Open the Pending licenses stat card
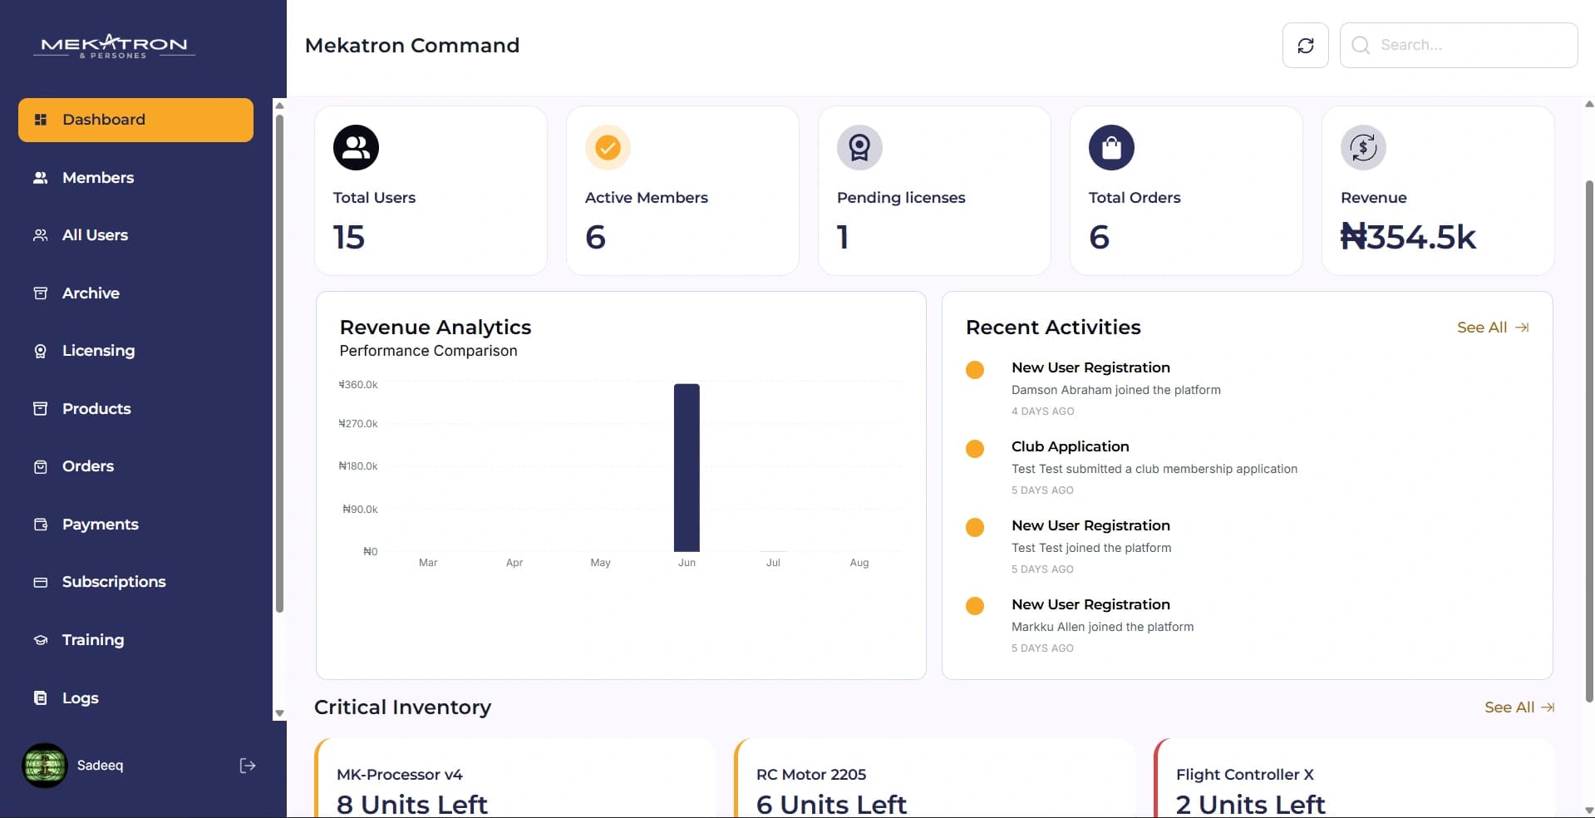1595x818 pixels. [934, 190]
